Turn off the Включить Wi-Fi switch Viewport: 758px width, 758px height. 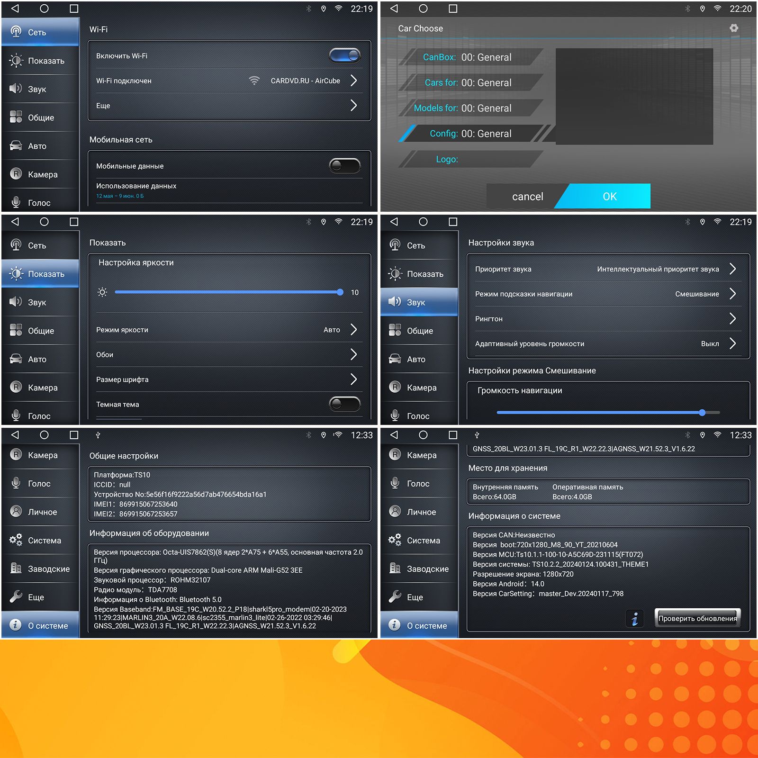[x=344, y=55]
